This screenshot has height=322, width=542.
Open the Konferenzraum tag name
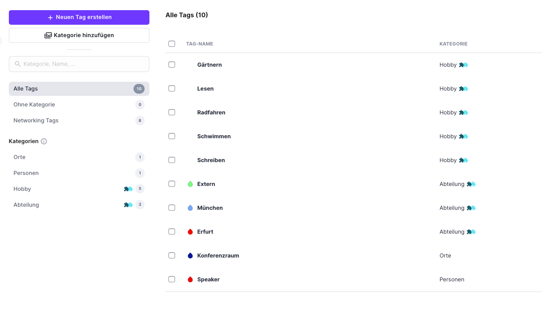pyautogui.click(x=218, y=256)
